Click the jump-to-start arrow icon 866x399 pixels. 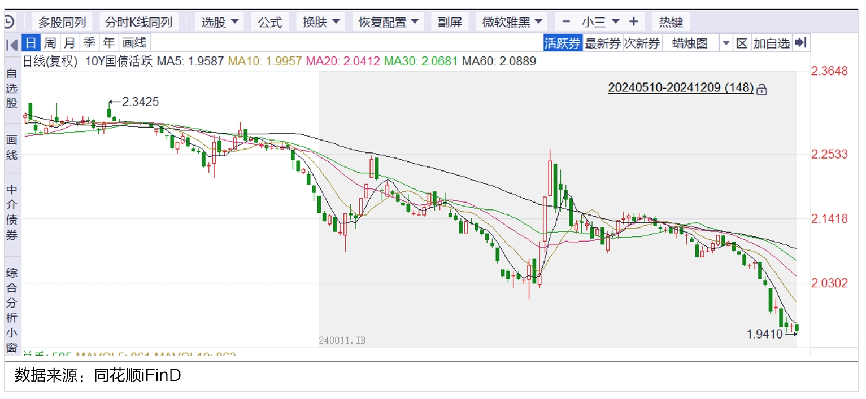click(x=11, y=43)
